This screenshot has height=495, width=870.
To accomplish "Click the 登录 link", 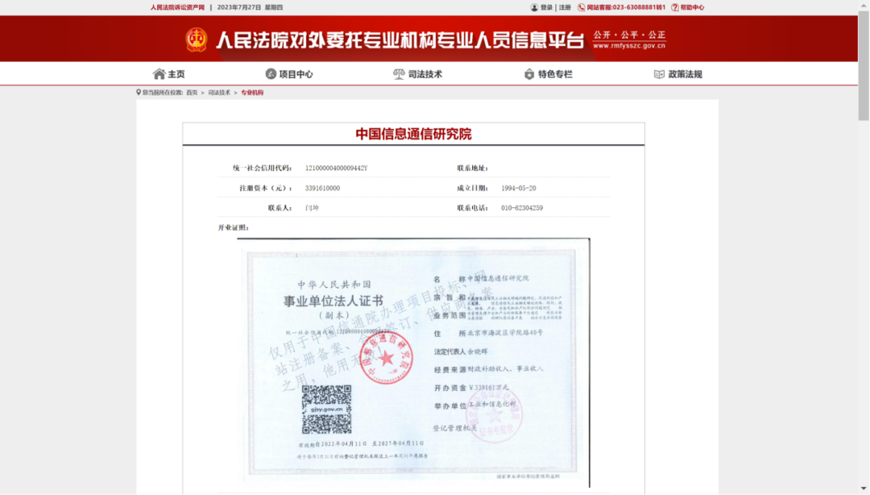I will pyautogui.click(x=546, y=7).
